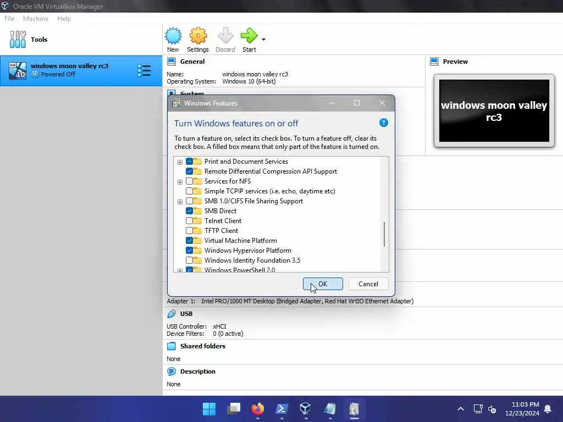The width and height of the screenshot is (563, 422).
Task: Uncheck Virtual Machine Platform checkbox
Action: pos(189,241)
